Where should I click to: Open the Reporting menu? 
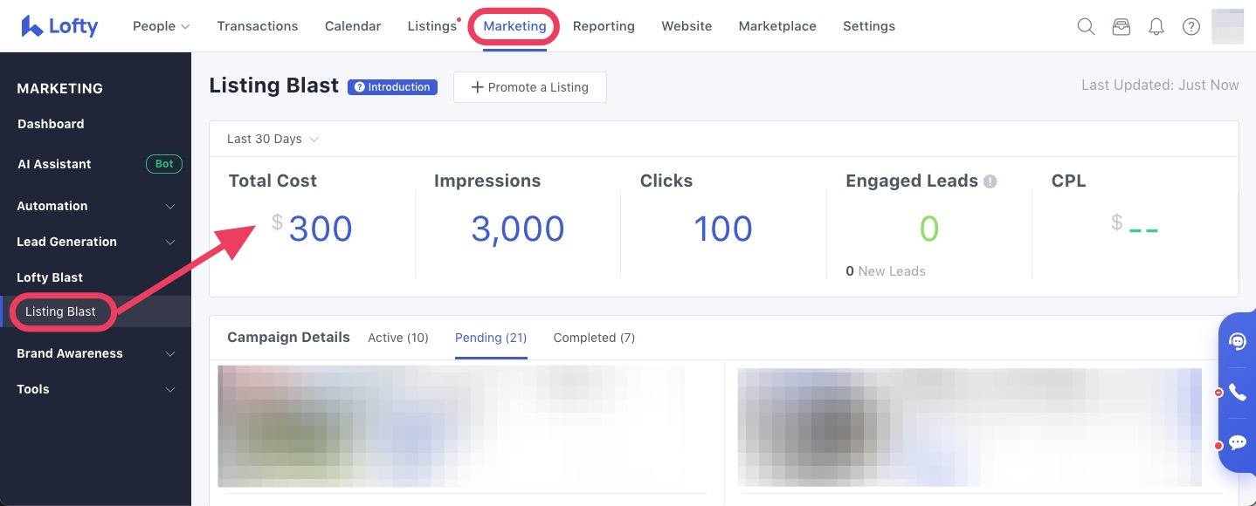(604, 26)
